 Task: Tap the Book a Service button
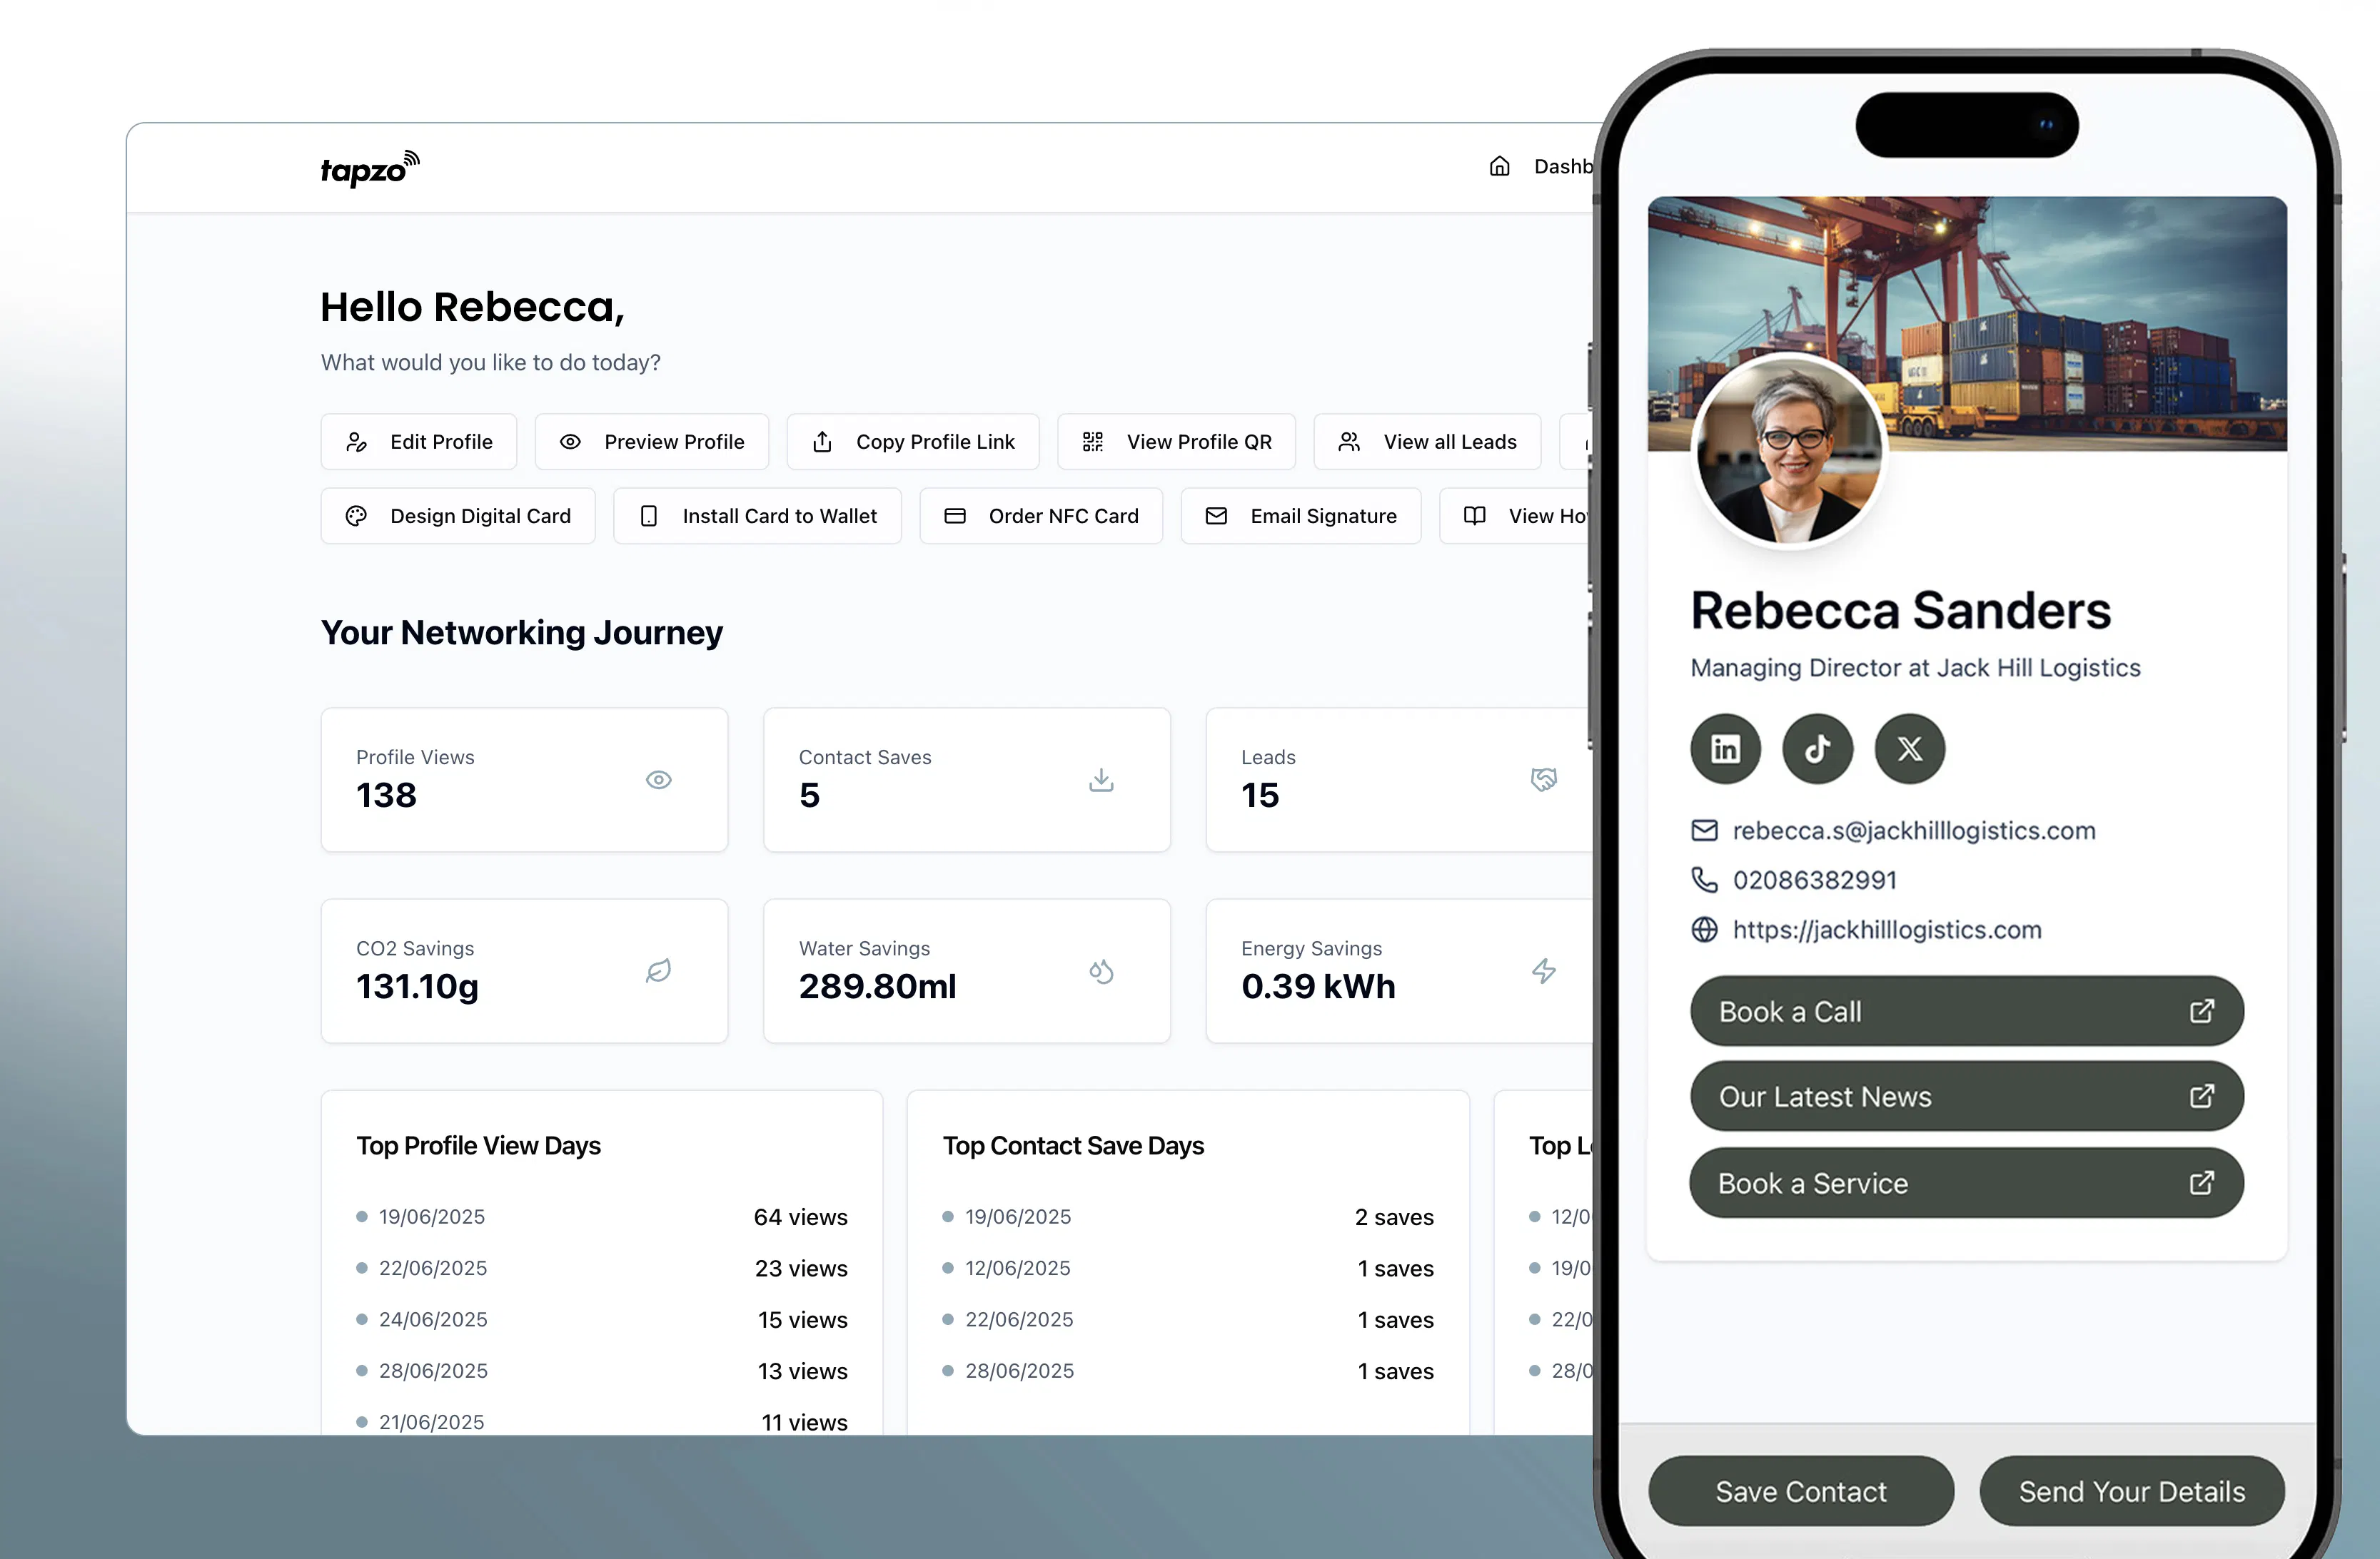pos(1966,1183)
